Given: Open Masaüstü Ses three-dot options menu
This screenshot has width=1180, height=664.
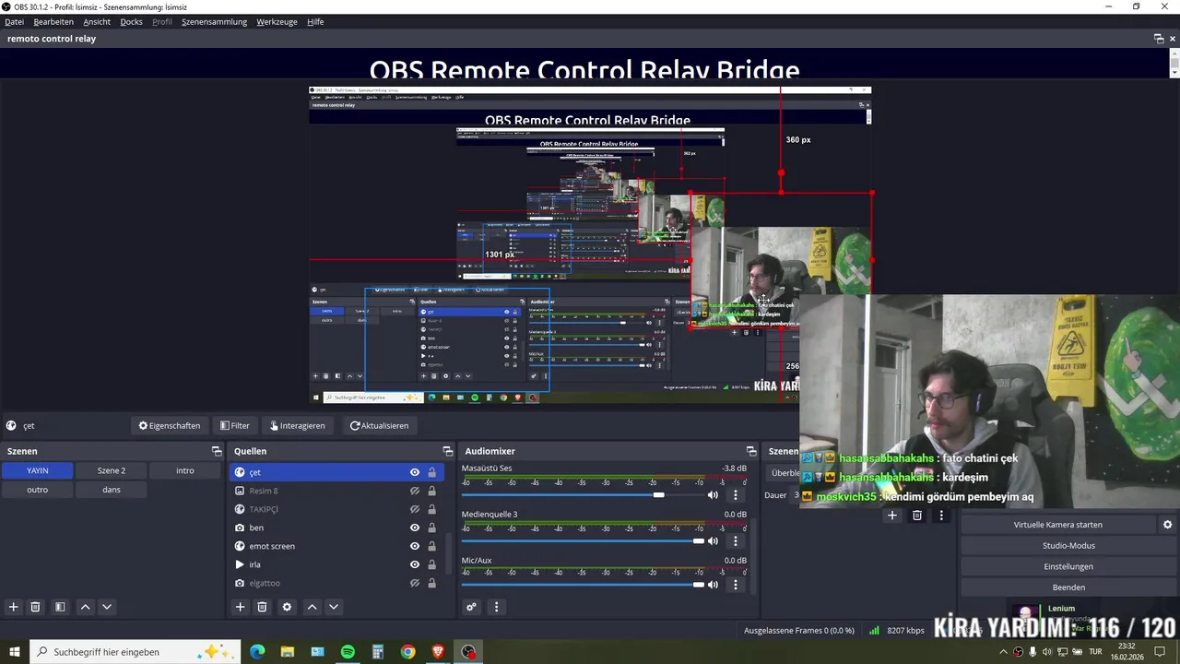Looking at the screenshot, I should pos(735,495).
